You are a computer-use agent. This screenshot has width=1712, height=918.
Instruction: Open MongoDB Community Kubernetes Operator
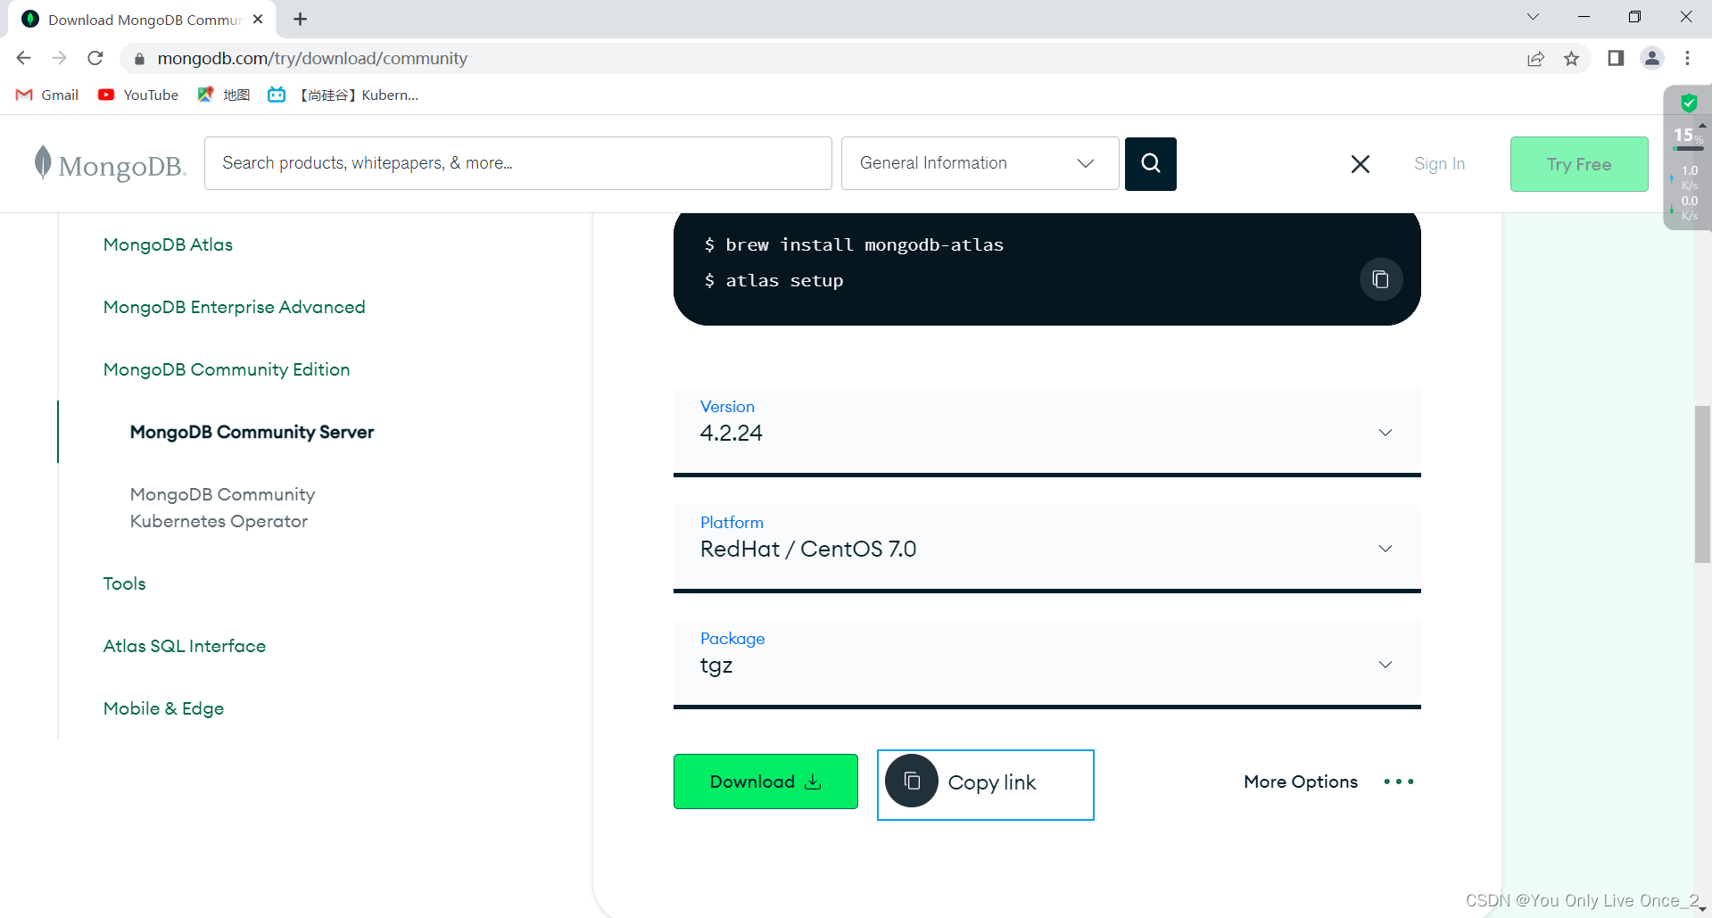222,508
